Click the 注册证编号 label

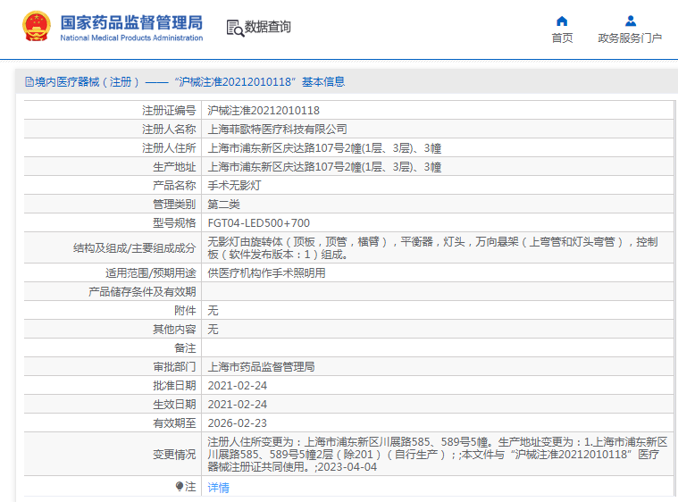(169, 111)
